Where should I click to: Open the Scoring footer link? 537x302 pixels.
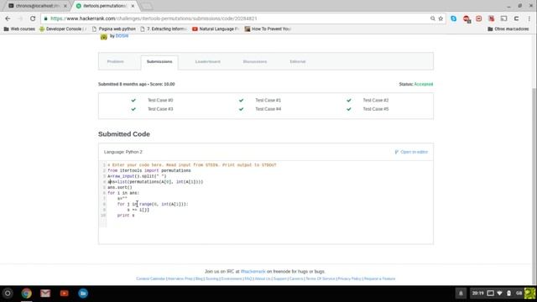pos(212,279)
